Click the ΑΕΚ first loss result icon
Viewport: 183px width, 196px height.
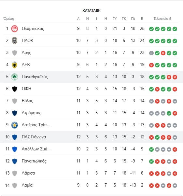[151, 65]
